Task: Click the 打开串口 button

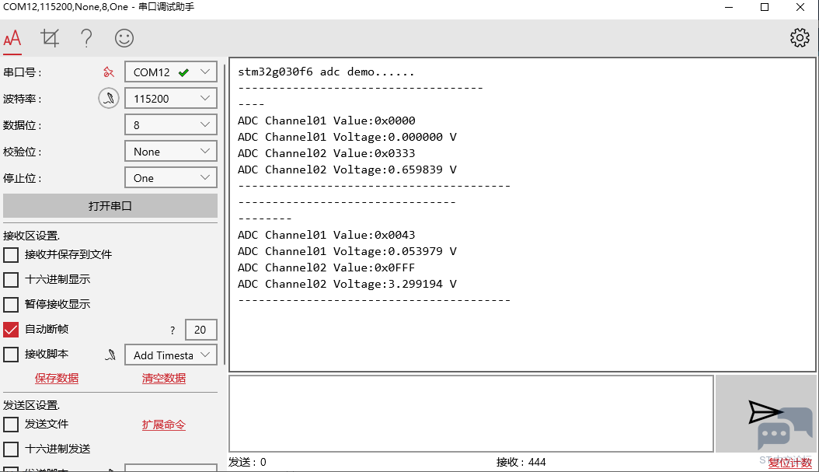Action: pos(110,206)
